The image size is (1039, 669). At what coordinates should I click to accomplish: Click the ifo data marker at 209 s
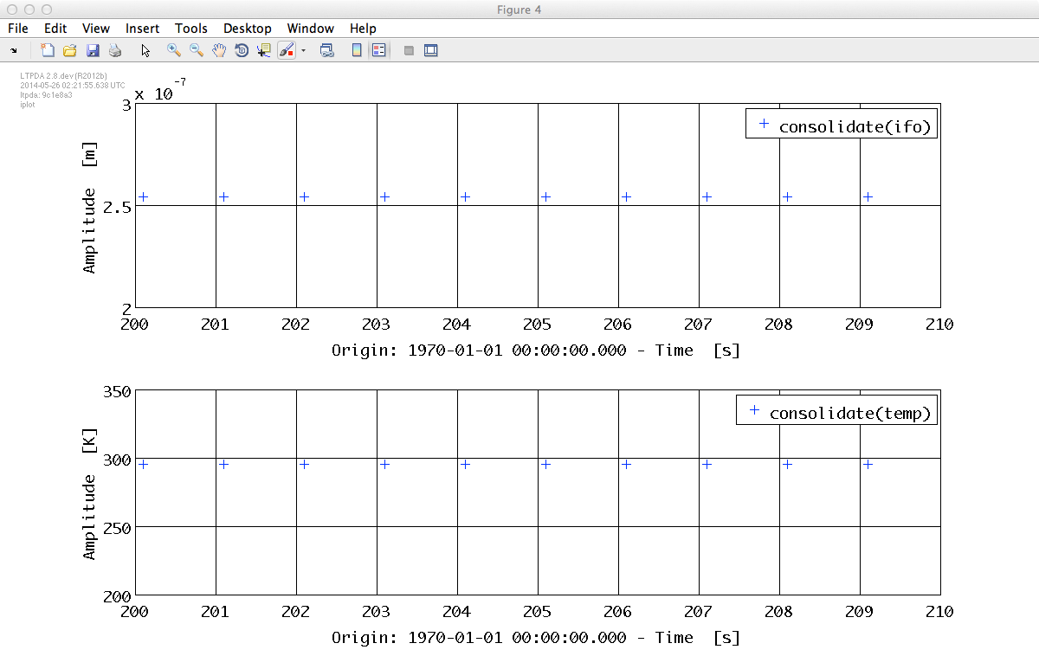[x=868, y=196]
